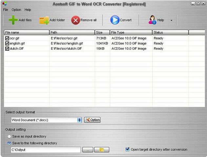Click the blue Convert play icon
The height and width of the screenshot is (157, 207).
tap(115, 20)
